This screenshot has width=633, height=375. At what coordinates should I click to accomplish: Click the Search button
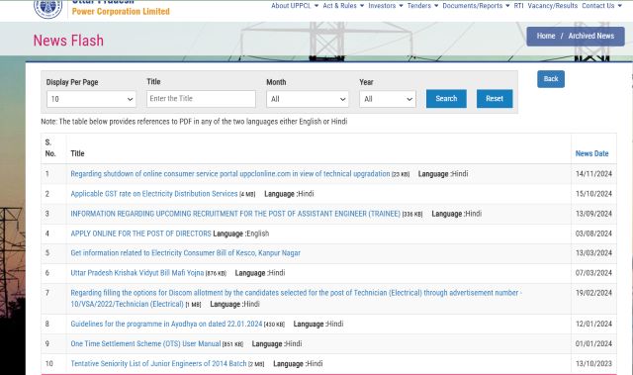pyautogui.click(x=446, y=99)
